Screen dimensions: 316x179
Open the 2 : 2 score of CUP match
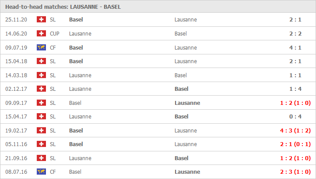point(295,33)
